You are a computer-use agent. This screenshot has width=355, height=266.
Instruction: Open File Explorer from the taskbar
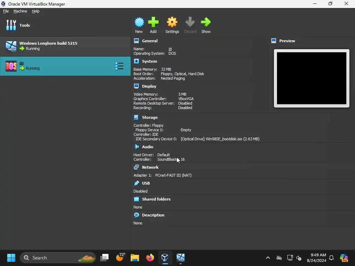pyautogui.click(x=135, y=258)
